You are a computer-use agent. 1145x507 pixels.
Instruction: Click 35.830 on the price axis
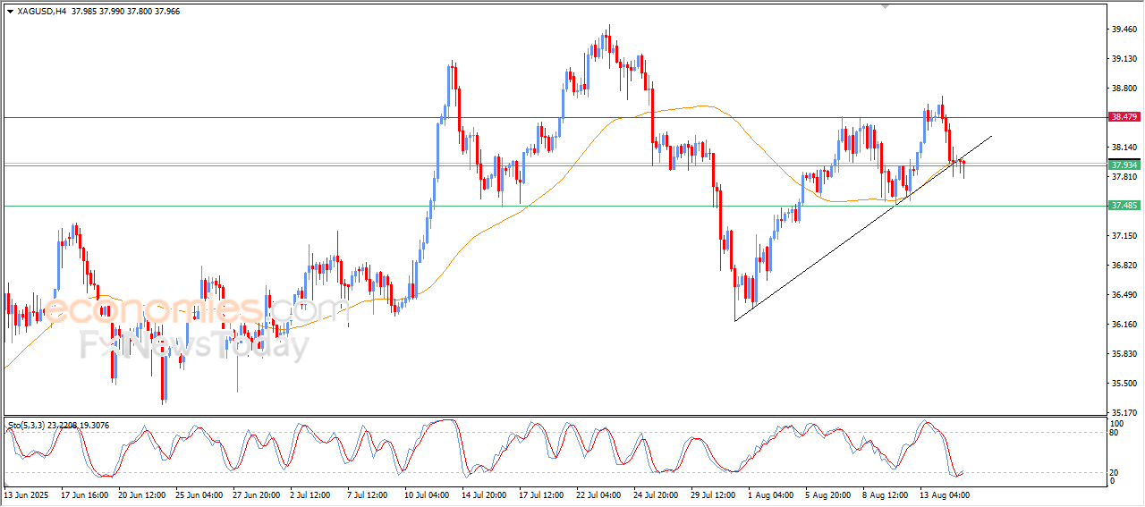click(1125, 354)
